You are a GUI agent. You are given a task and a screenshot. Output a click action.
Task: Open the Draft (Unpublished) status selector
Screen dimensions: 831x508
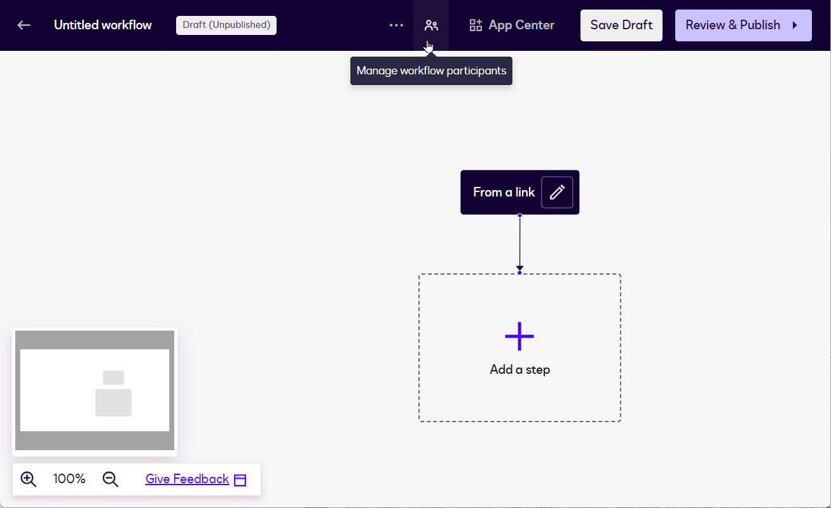coord(226,25)
